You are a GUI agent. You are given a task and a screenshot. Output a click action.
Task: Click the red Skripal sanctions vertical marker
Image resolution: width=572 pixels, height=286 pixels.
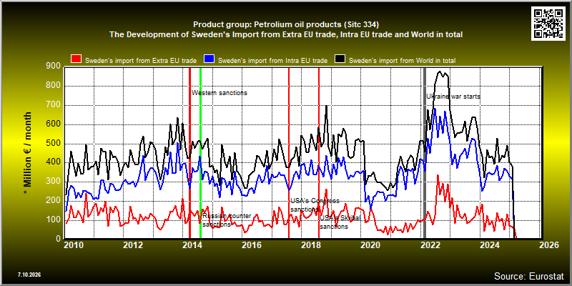[319, 153]
